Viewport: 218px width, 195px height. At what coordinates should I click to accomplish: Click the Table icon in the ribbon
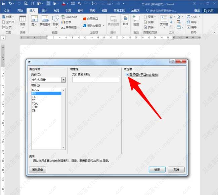click(23, 20)
